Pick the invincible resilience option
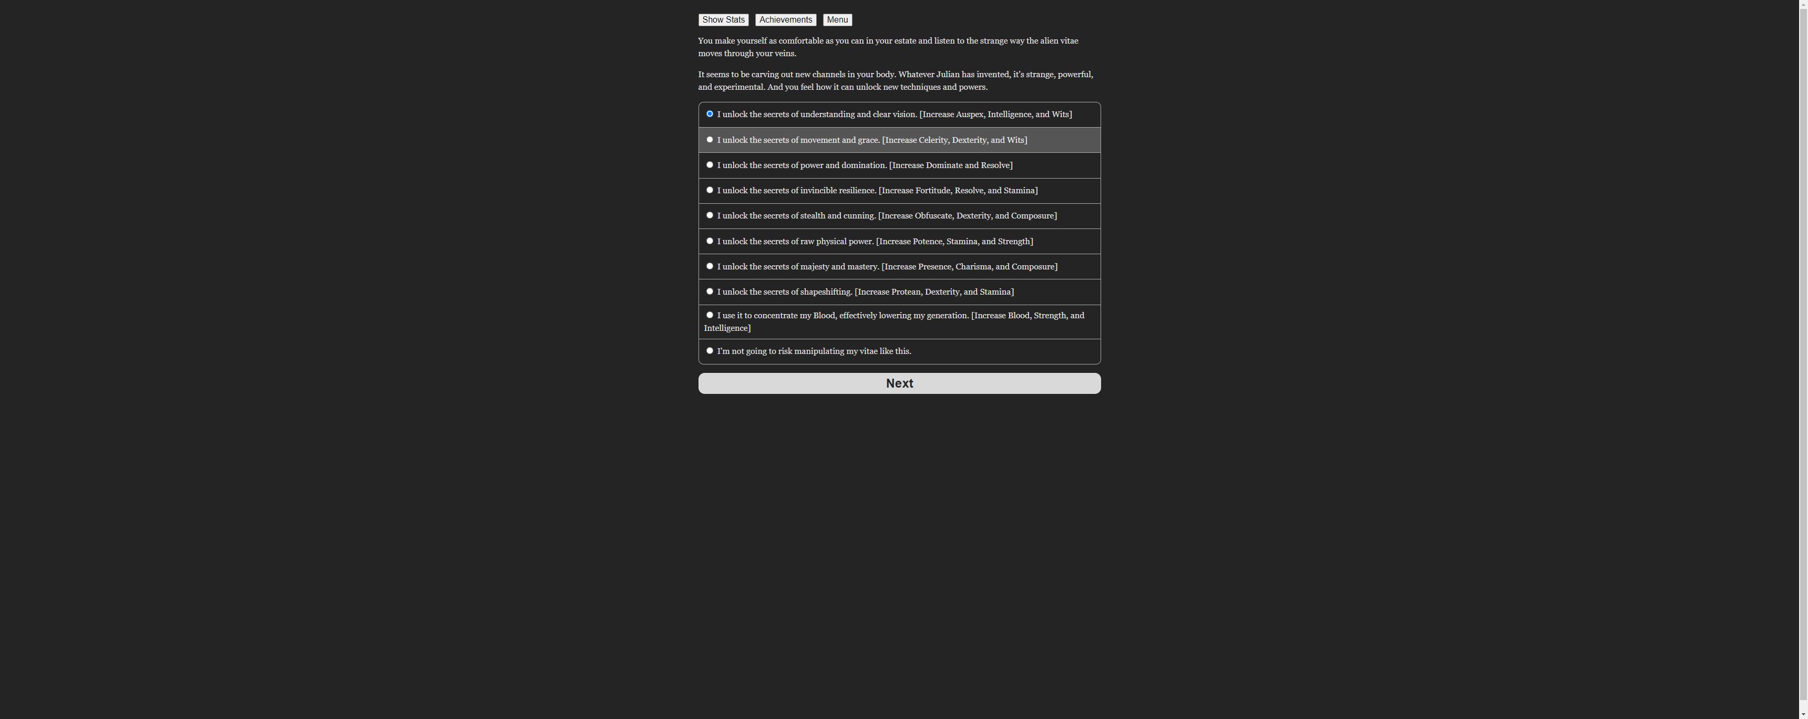This screenshot has width=1808, height=719. tap(899, 191)
